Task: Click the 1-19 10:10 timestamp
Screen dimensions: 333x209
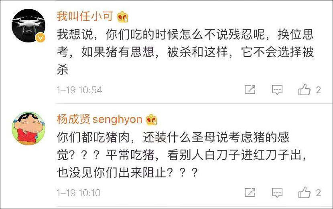Action: pyautogui.click(x=79, y=193)
